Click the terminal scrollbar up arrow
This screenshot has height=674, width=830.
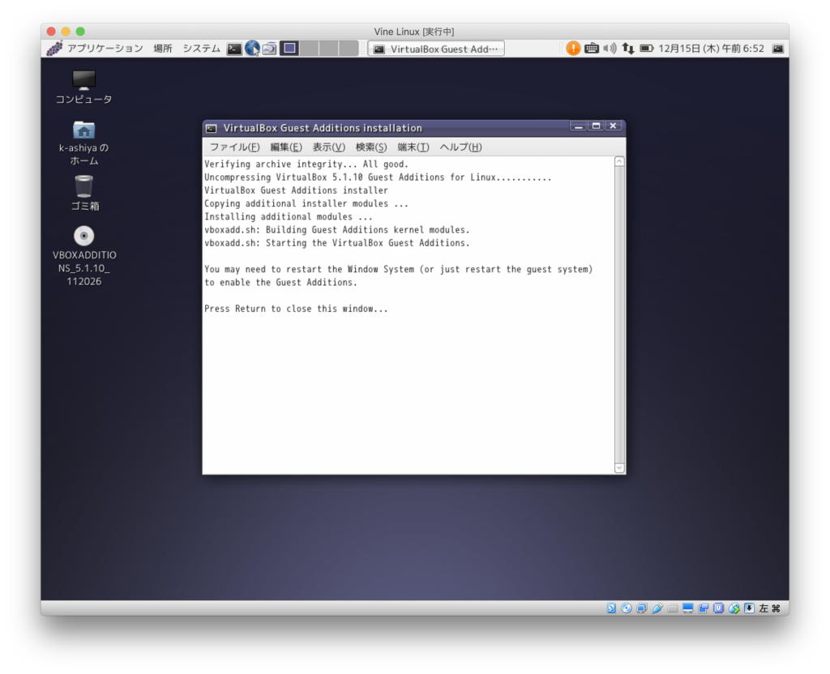tap(619, 161)
